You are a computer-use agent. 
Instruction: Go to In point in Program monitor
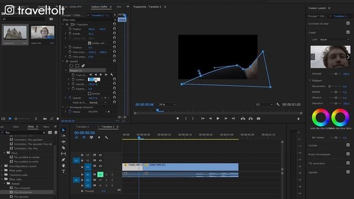point(203,118)
